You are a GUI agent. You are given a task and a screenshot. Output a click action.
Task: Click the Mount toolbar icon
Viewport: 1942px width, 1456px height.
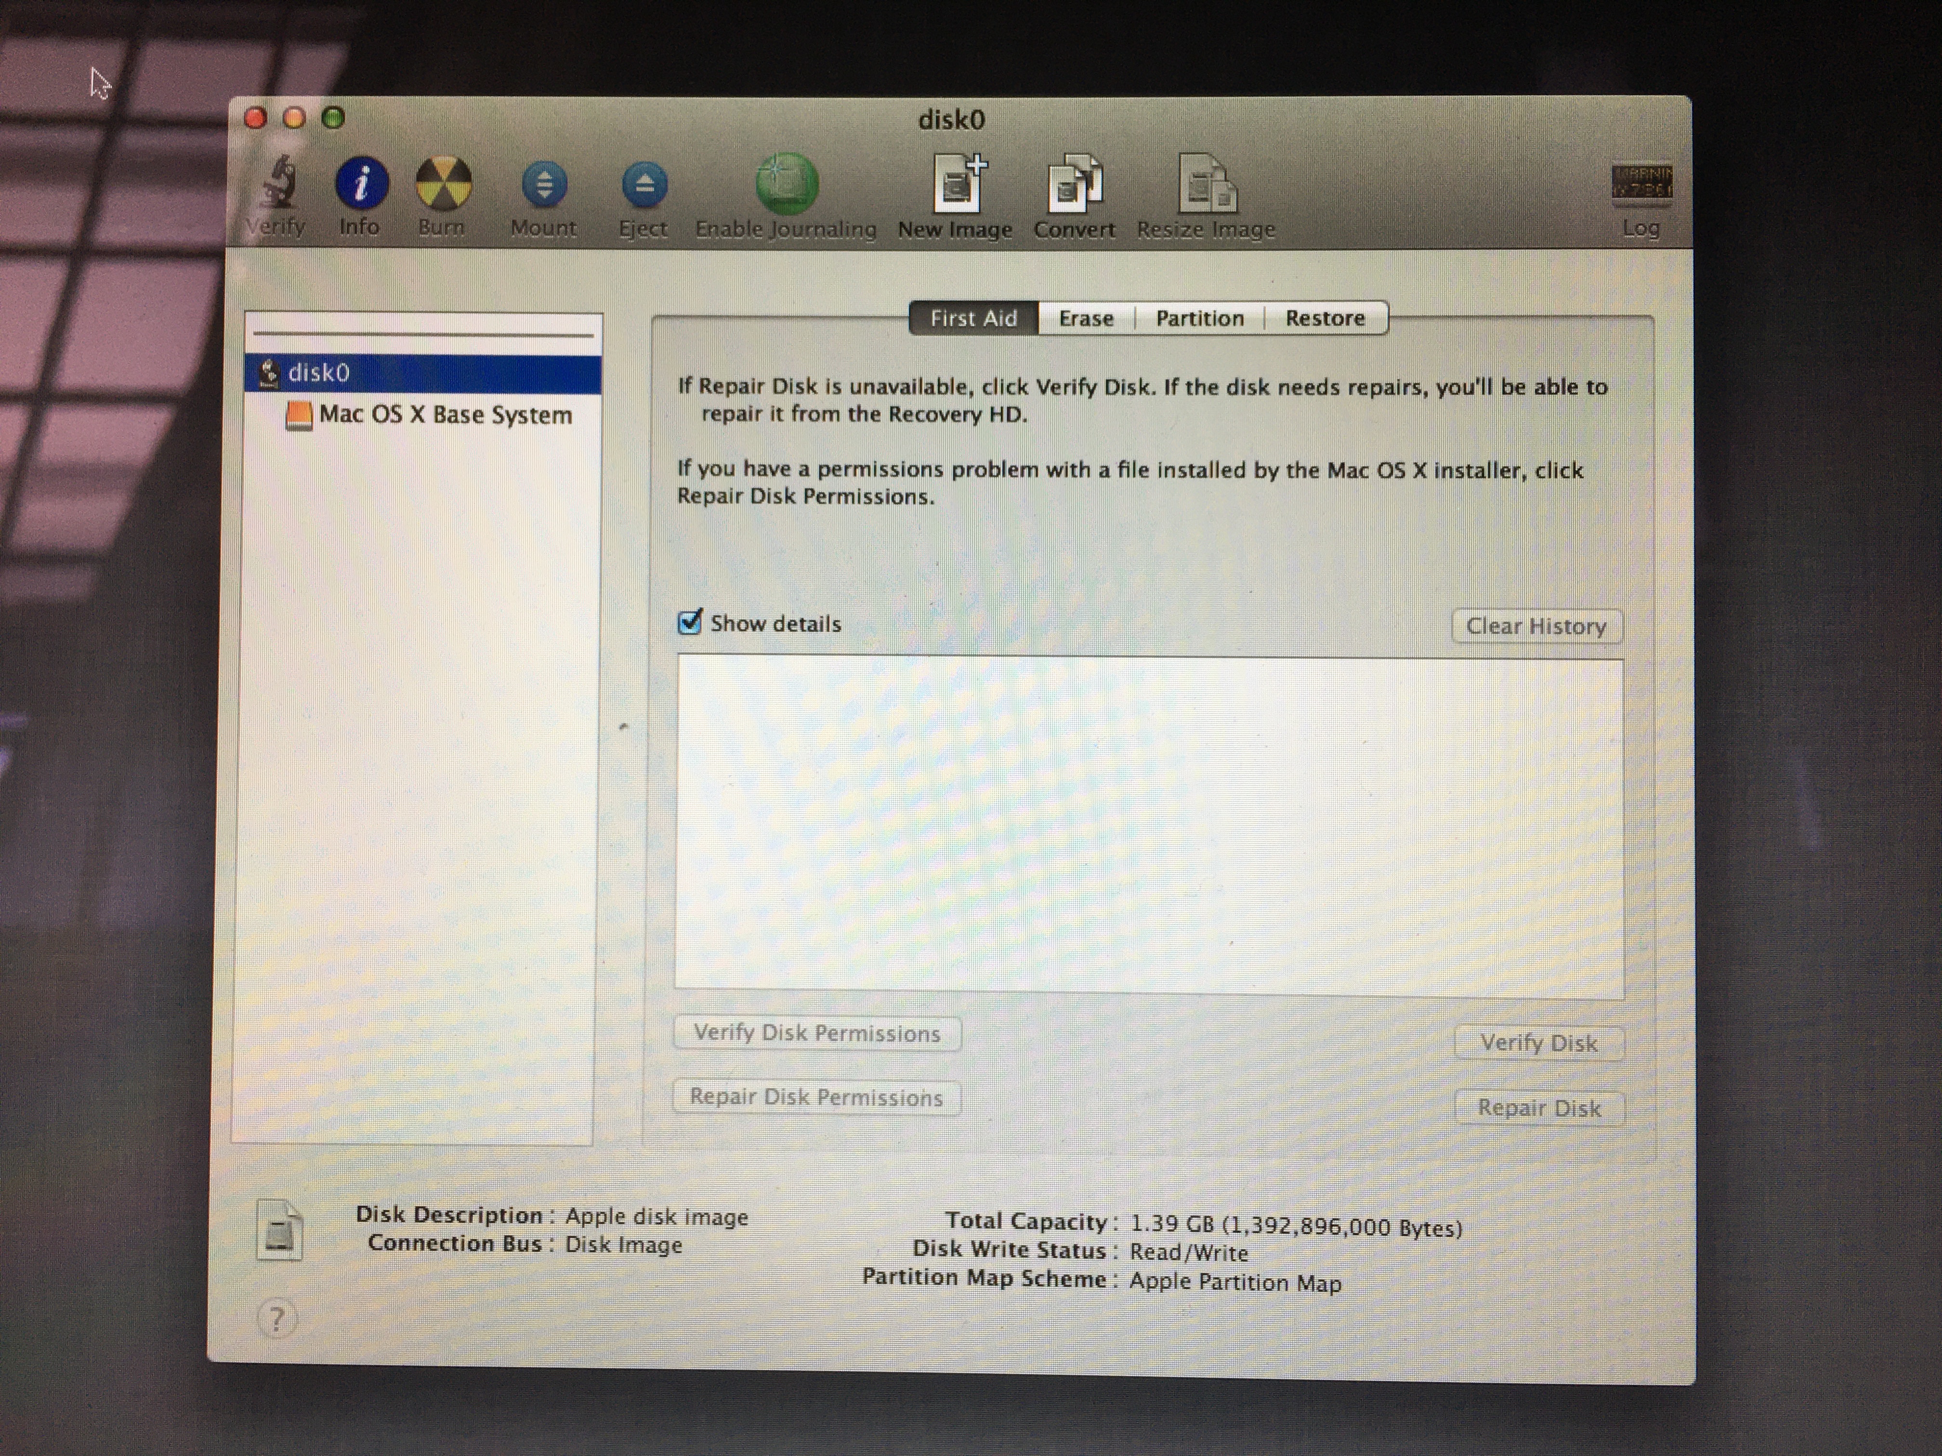coord(544,184)
